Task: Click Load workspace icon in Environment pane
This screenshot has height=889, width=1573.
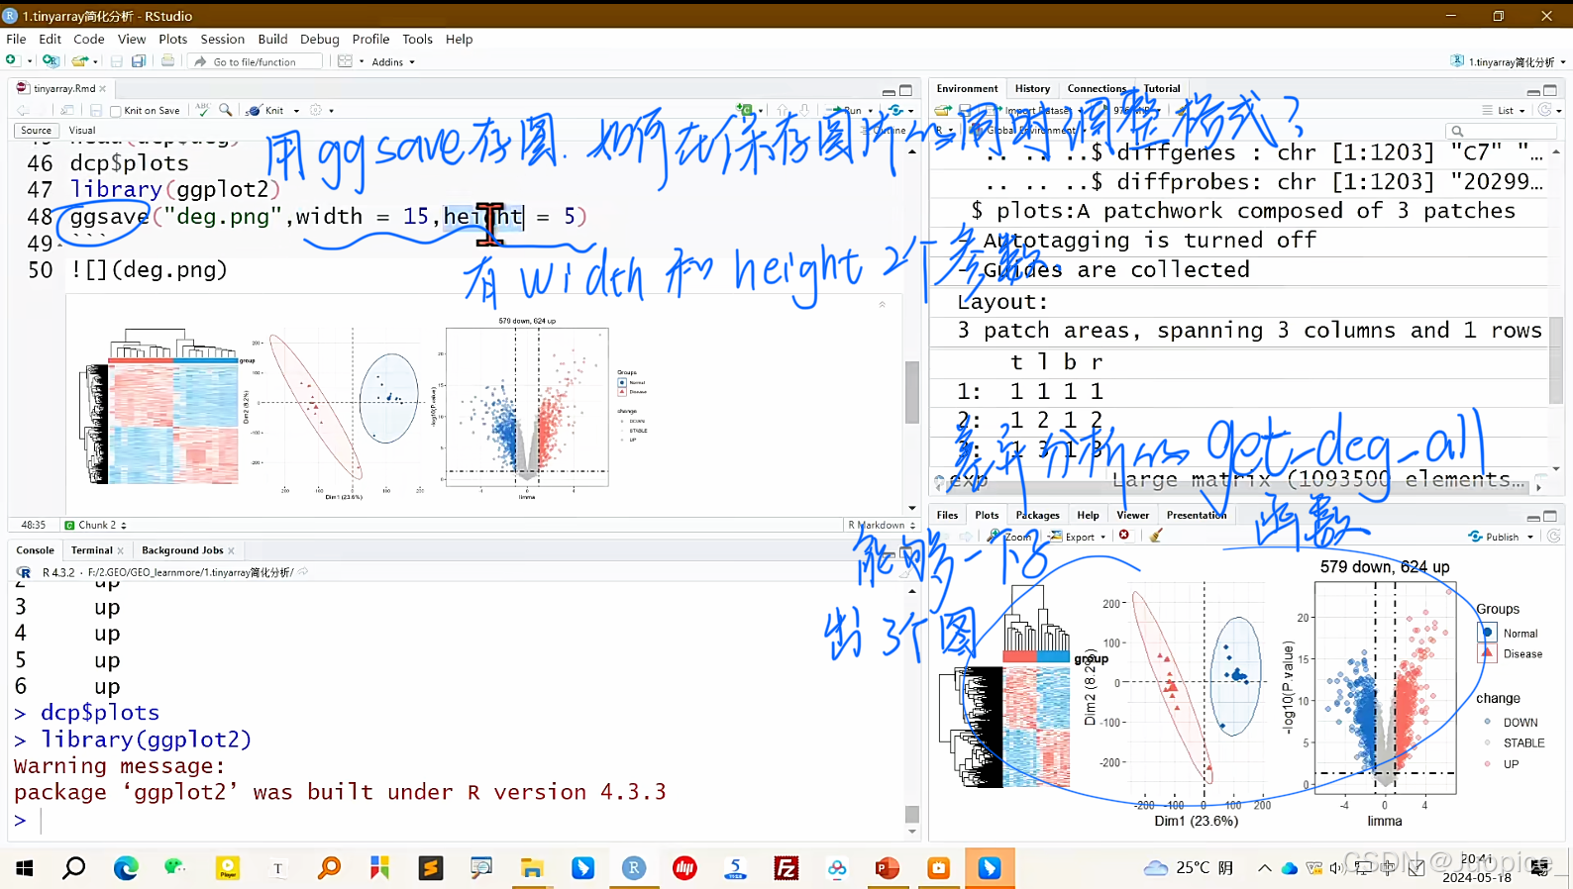Action: [943, 110]
